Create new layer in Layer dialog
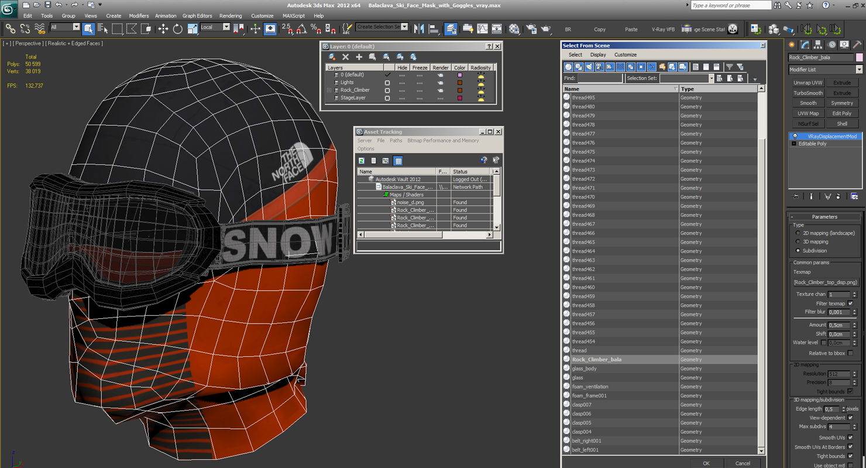Screen dimensions: 866x468 click(x=332, y=57)
